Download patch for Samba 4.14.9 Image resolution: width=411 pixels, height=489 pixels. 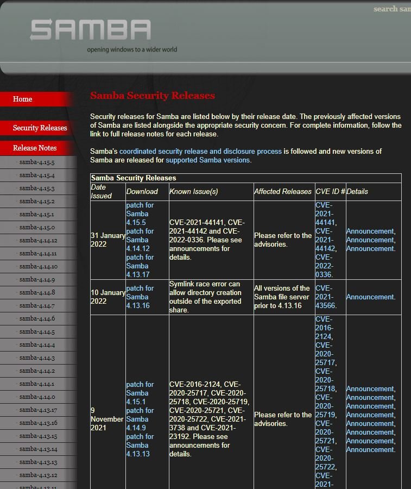140,419
